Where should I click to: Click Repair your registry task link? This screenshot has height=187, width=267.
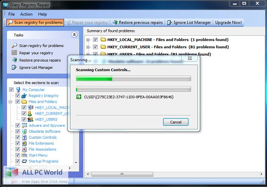[36, 53]
